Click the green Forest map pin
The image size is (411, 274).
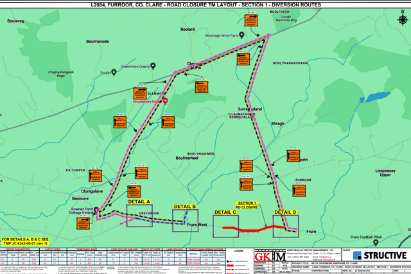pyautogui.click(x=114, y=73)
